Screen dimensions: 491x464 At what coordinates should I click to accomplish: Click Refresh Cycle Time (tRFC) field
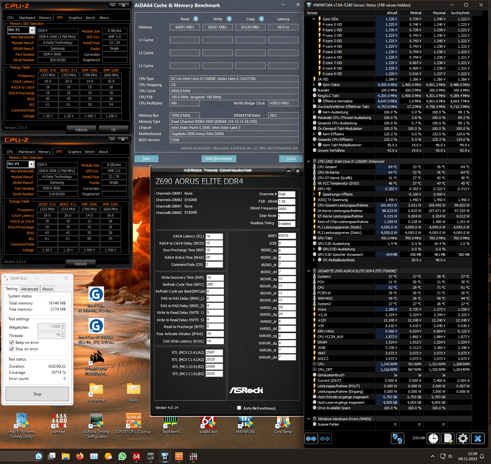pyautogui.click(x=215, y=285)
